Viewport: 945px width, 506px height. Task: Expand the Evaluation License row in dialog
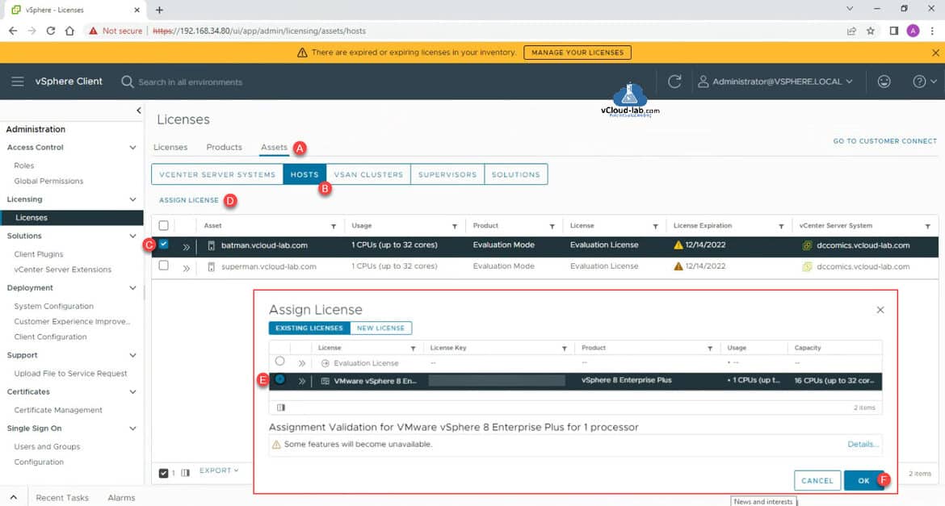pyautogui.click(x=301, y=363)
